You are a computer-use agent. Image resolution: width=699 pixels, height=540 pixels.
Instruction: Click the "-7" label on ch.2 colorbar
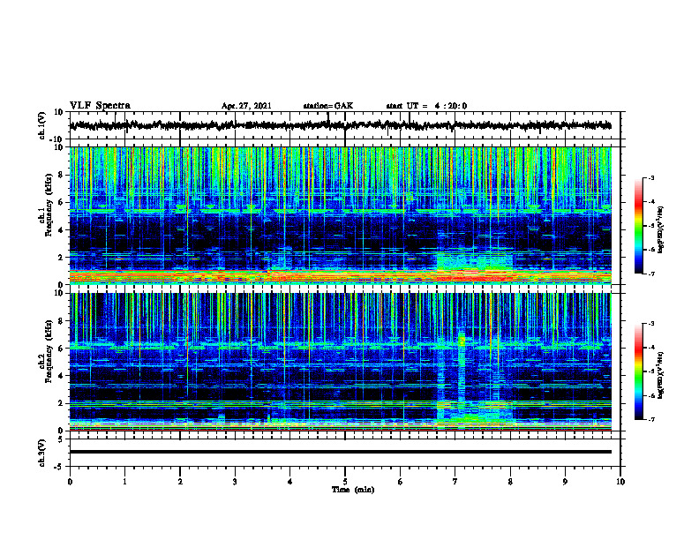coord(650,419)
